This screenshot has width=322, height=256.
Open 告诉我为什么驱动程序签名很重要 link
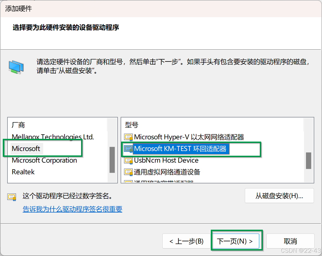click(x=72, y=209)
